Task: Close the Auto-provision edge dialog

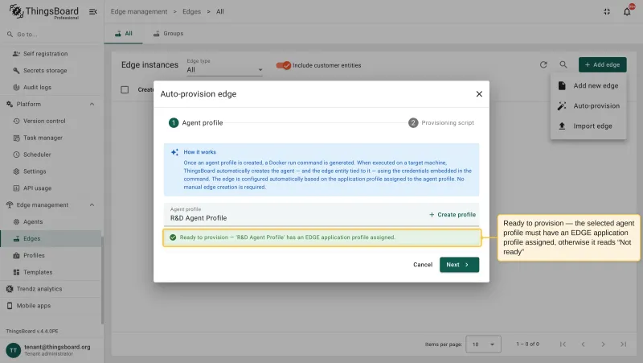Action: [479, 94]
